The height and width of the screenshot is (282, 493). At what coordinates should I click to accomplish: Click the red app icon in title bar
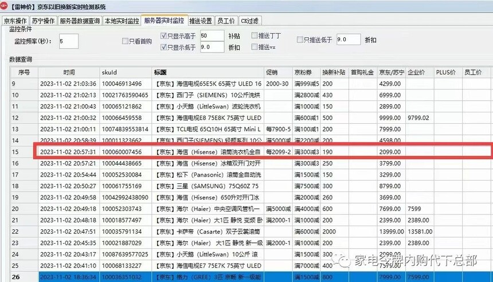(x=4, y=6)
